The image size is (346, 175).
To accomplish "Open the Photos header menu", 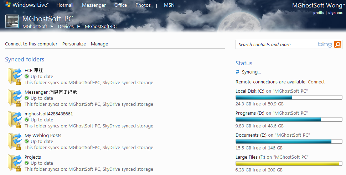I will (143, 5).
